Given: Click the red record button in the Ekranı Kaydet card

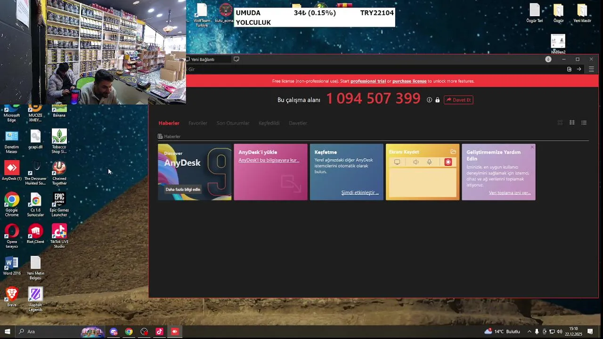Looking at the screenshot, I should point(448,162).
